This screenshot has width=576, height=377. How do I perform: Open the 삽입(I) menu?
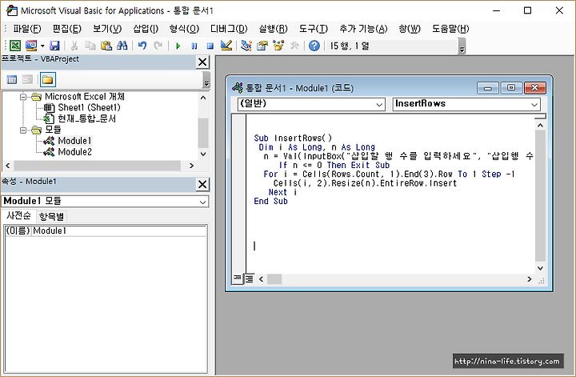pos(146,29)
